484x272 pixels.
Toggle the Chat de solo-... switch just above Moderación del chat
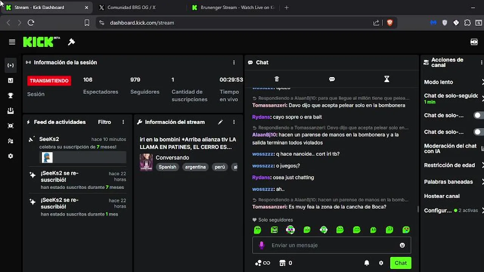click(x=479, y=132)
